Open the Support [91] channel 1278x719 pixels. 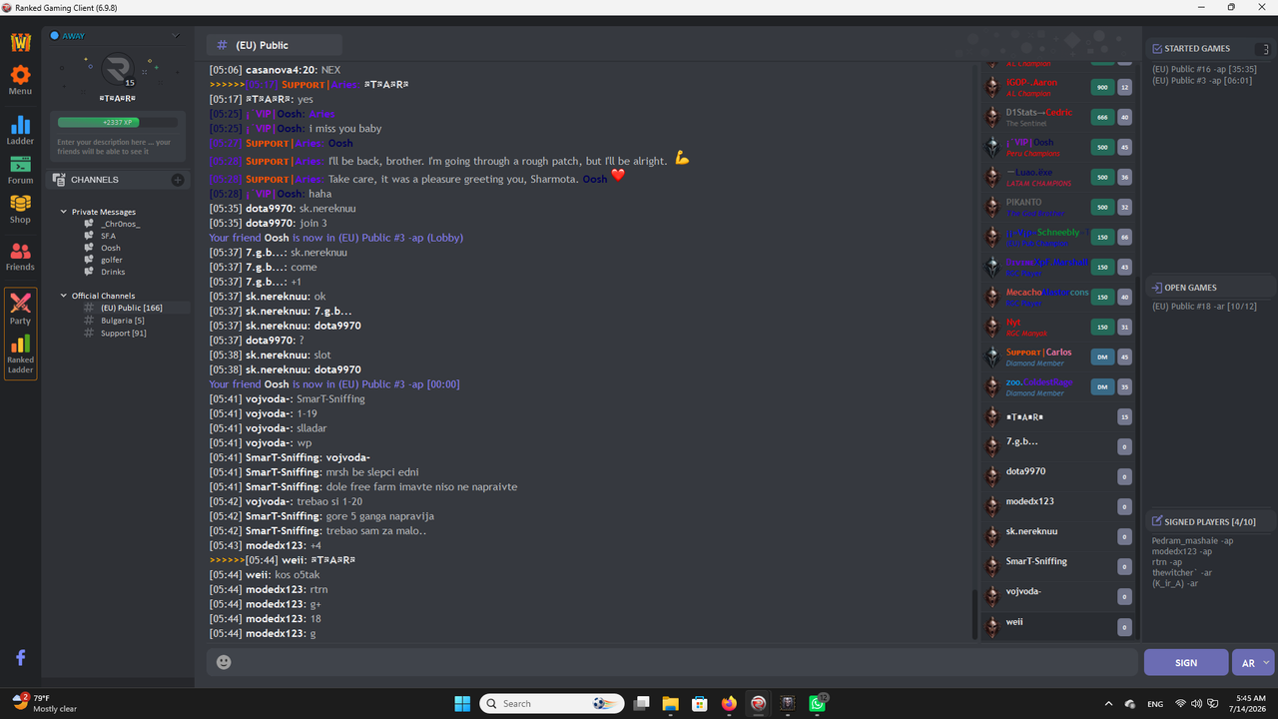tap(123, 333)
